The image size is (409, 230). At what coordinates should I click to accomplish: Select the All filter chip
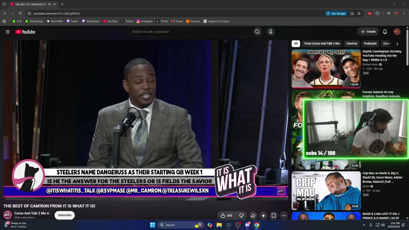pos(296,43)
